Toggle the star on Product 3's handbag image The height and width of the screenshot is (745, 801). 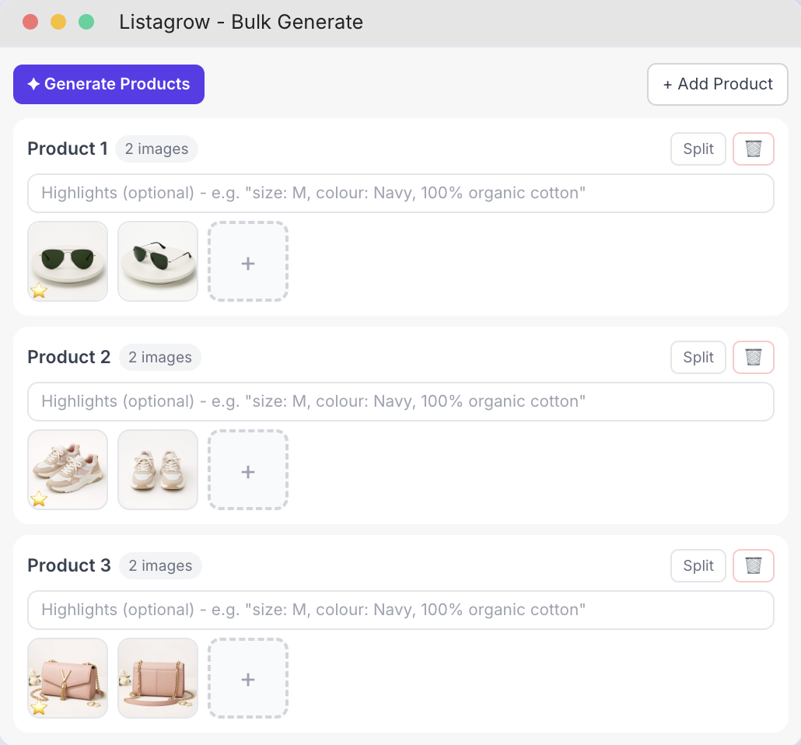coord(38,708)
